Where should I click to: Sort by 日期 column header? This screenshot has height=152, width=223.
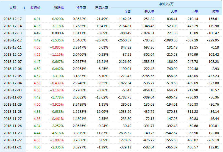(13, 7)
